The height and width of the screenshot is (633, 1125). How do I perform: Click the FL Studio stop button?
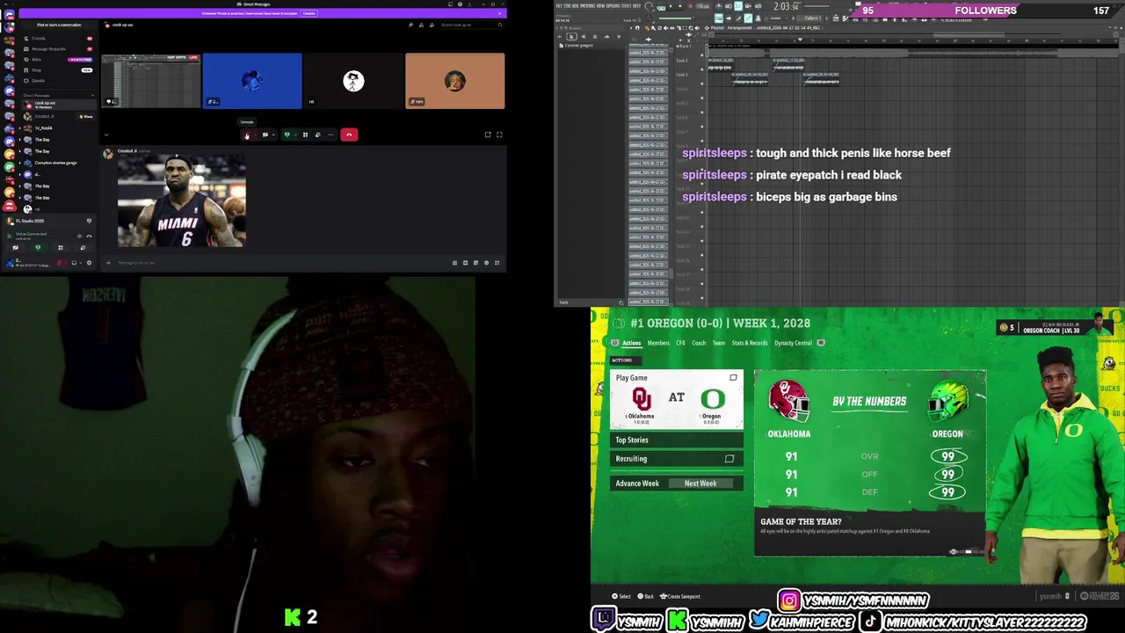(x=680, y=6)
